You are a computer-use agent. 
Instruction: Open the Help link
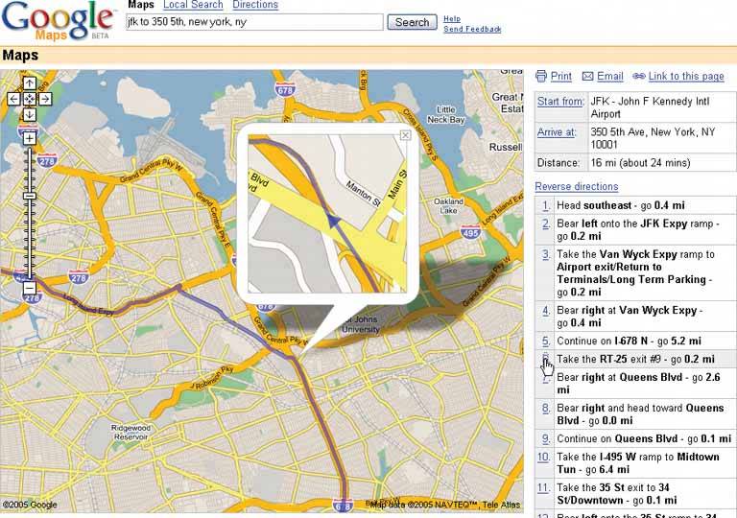click(452, 18)
